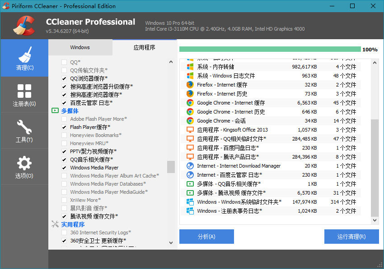
Task: Uncheck QQ音乐相关缓存 checkbox in left list
Action: pos(64,160)
